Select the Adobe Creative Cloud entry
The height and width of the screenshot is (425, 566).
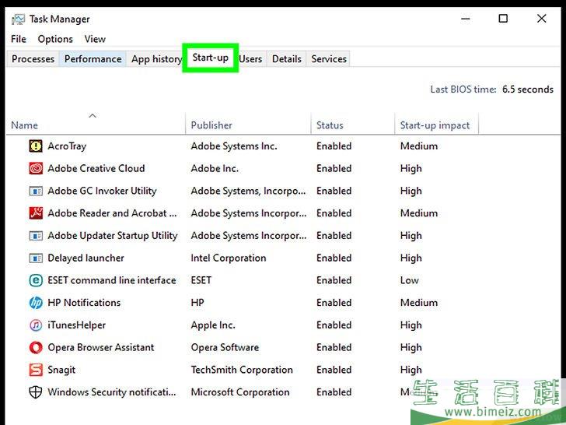pyautogui.click(x=96, y=168)
